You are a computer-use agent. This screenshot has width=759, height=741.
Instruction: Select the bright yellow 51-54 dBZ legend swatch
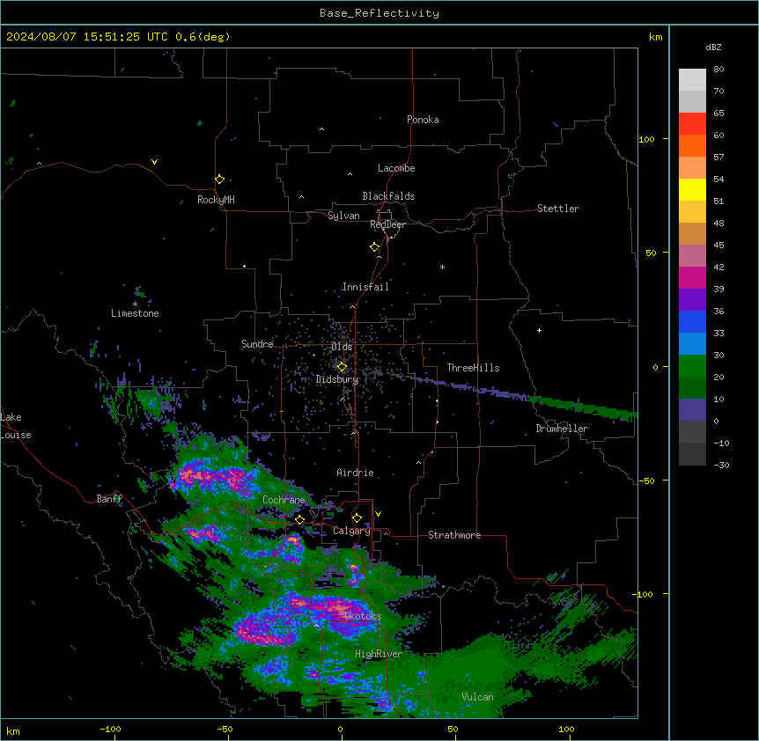coord(692,189)
